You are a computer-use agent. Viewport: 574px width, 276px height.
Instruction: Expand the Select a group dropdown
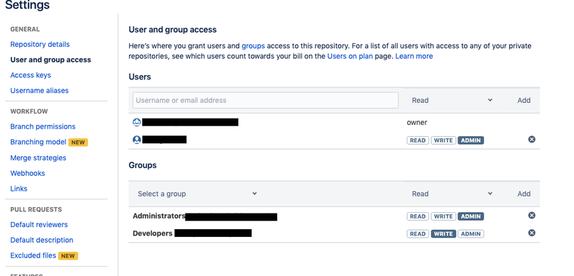point(197,194)
